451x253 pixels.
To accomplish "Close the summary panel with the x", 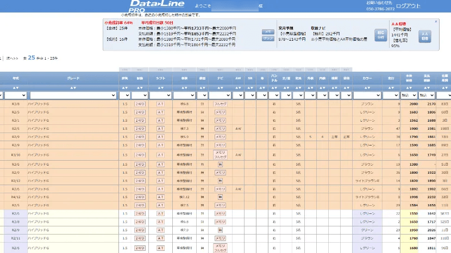I will point(436,22).
